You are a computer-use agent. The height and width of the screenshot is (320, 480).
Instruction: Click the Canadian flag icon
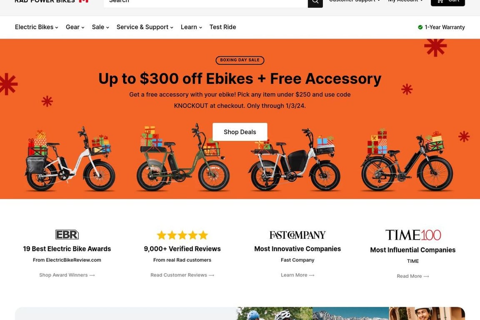point(84,1)
